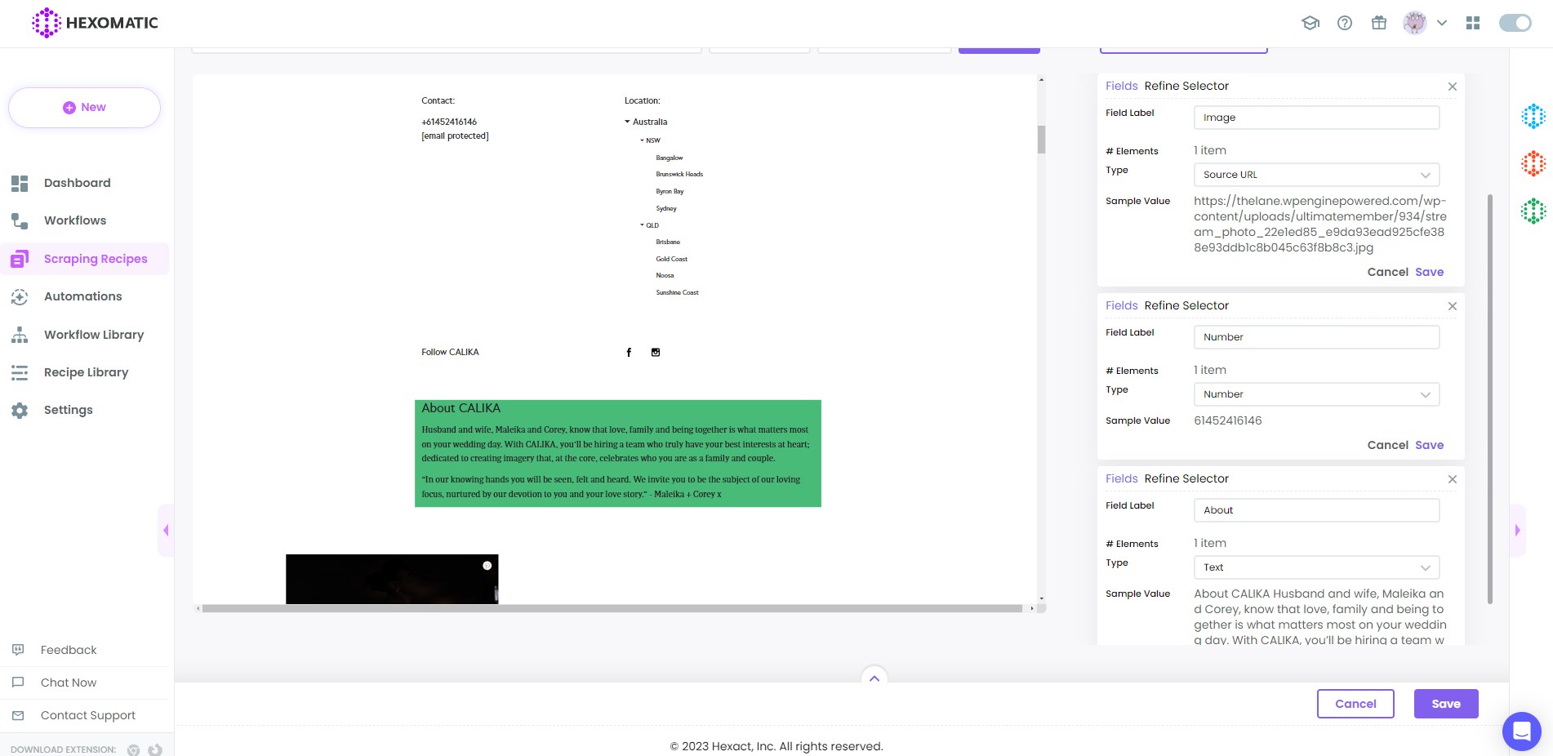Collapse the Australia location node

[x=627, y=121]
